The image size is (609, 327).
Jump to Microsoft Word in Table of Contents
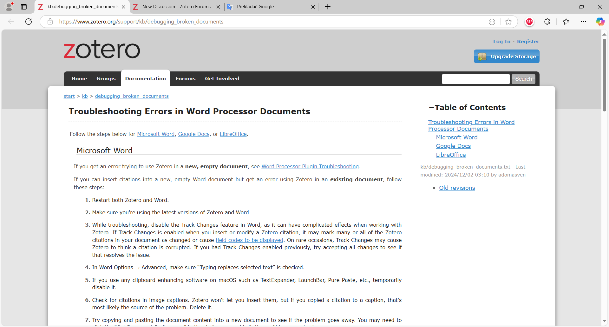(456, 137)
